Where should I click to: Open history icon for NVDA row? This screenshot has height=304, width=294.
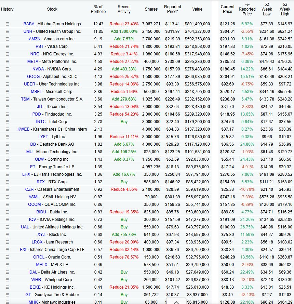8,69
